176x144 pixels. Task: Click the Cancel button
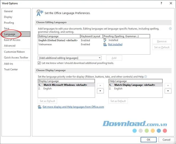coord(166,140)
